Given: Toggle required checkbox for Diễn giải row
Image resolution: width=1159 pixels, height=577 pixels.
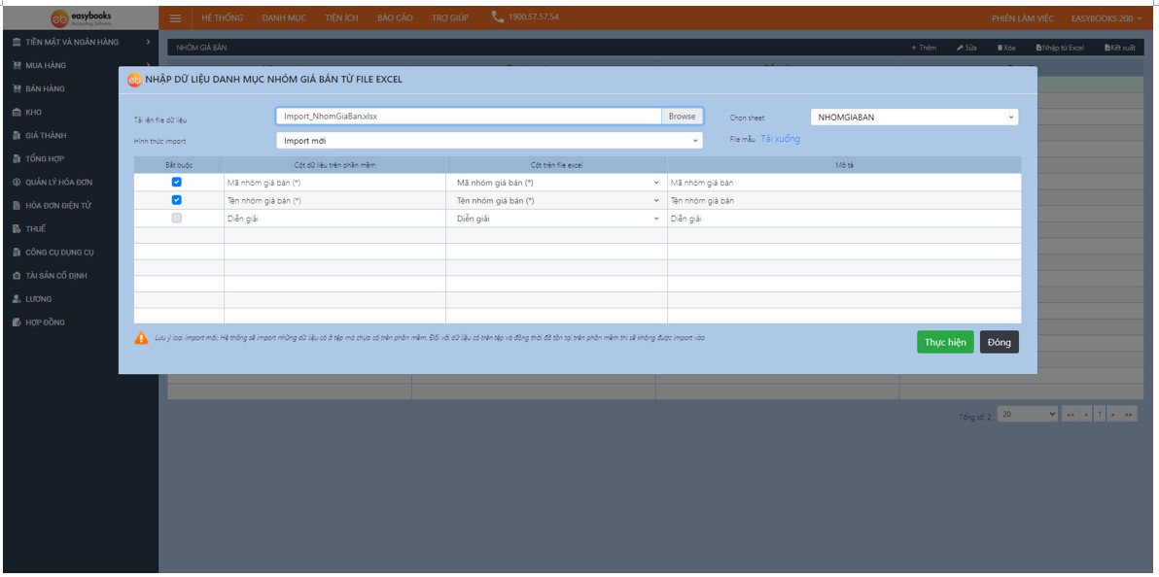Looking at the screenshot, I should point(177,218).
